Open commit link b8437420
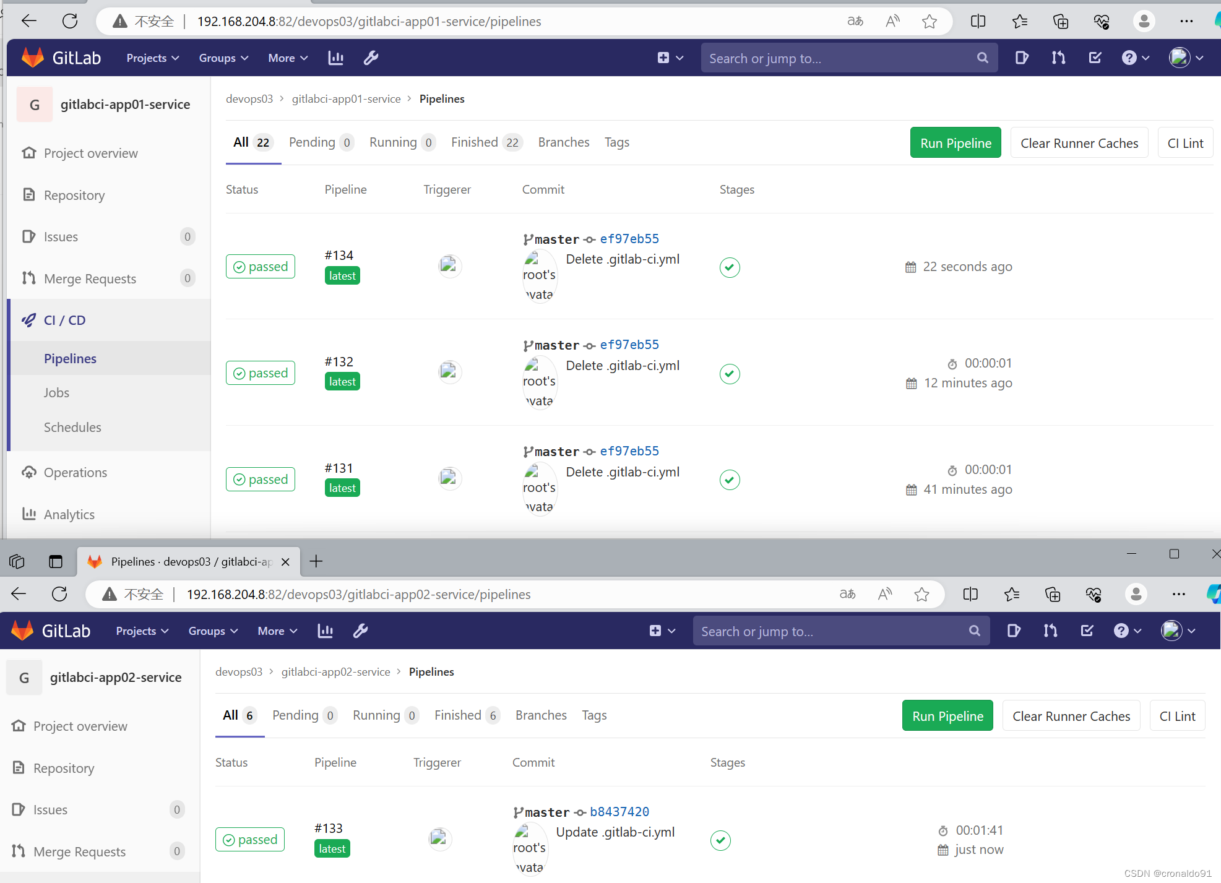 tap(619, 812)
